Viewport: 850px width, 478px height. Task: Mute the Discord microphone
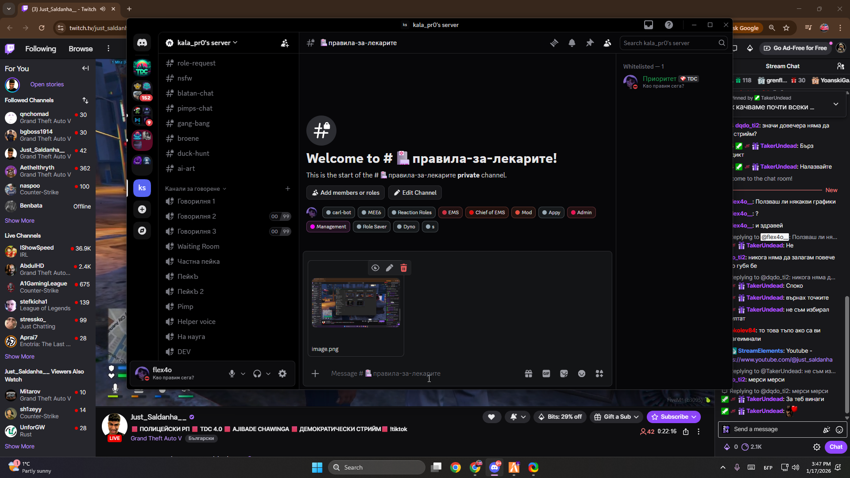click(232, 374)
